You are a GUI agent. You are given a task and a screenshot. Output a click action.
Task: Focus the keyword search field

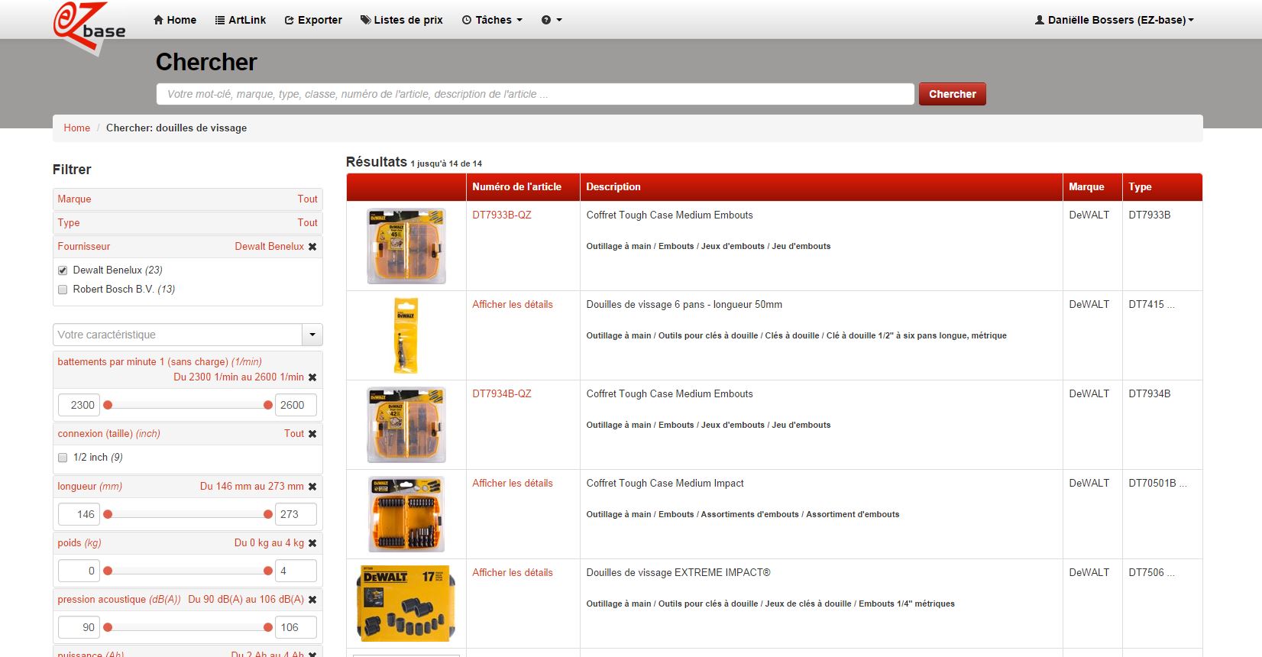535,94
